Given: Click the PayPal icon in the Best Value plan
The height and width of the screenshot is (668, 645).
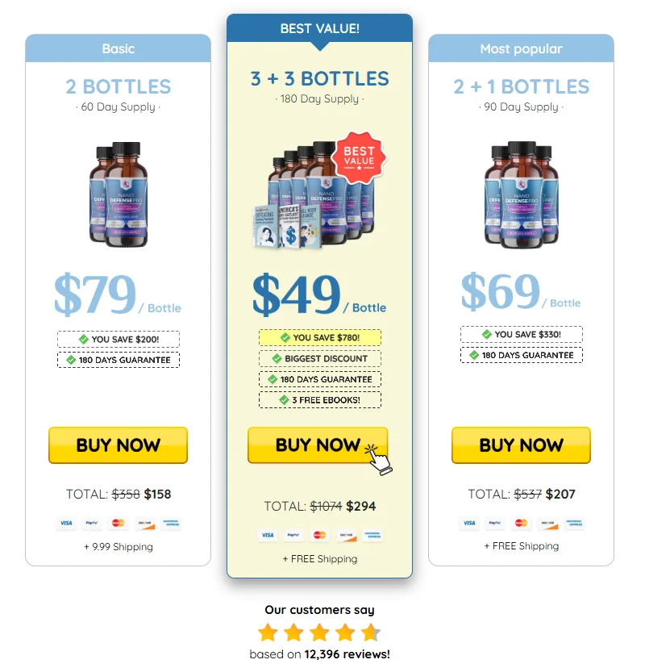Looking at the screenshot, I should (293, 535).
